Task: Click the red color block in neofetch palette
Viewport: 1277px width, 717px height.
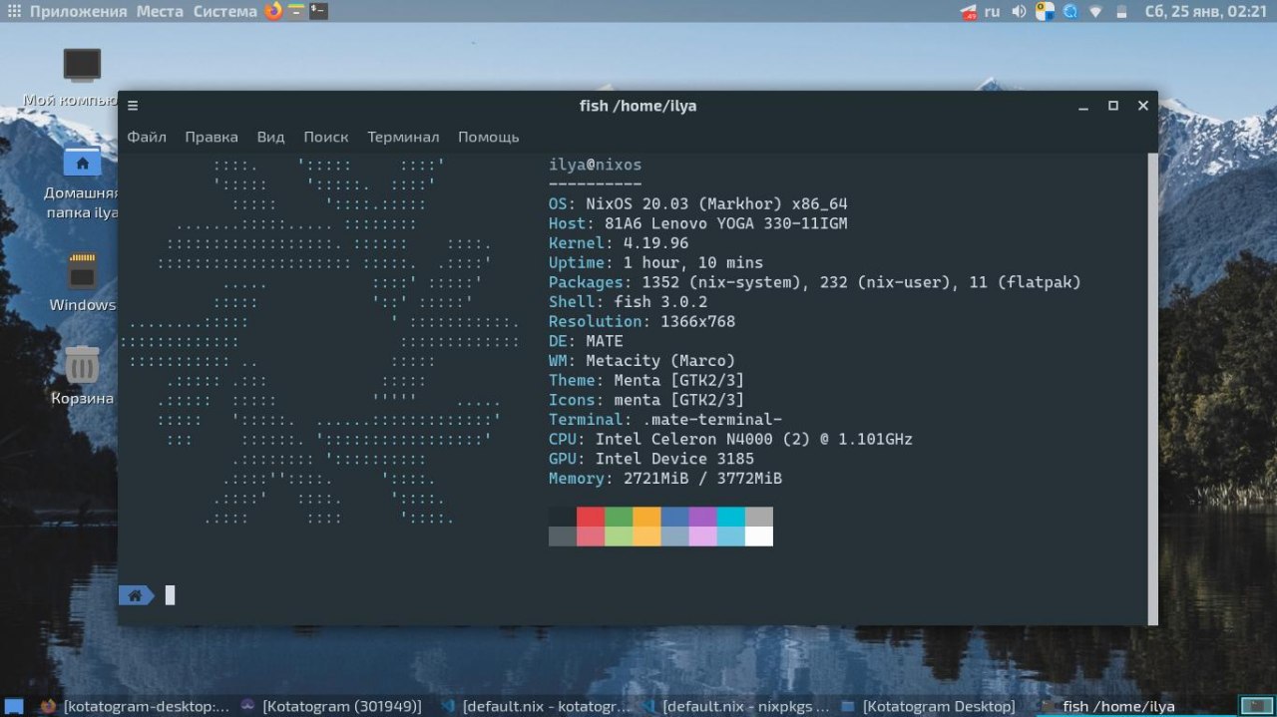Action: click(x=591, y=517)
